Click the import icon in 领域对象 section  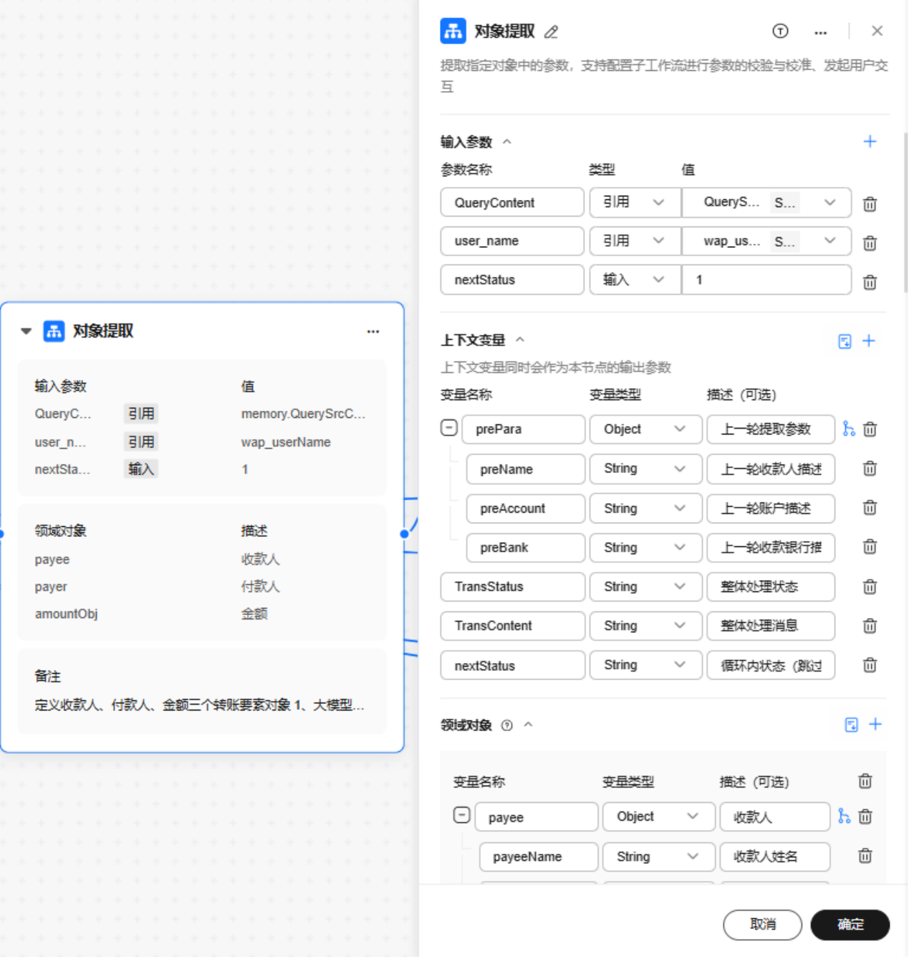851,725
